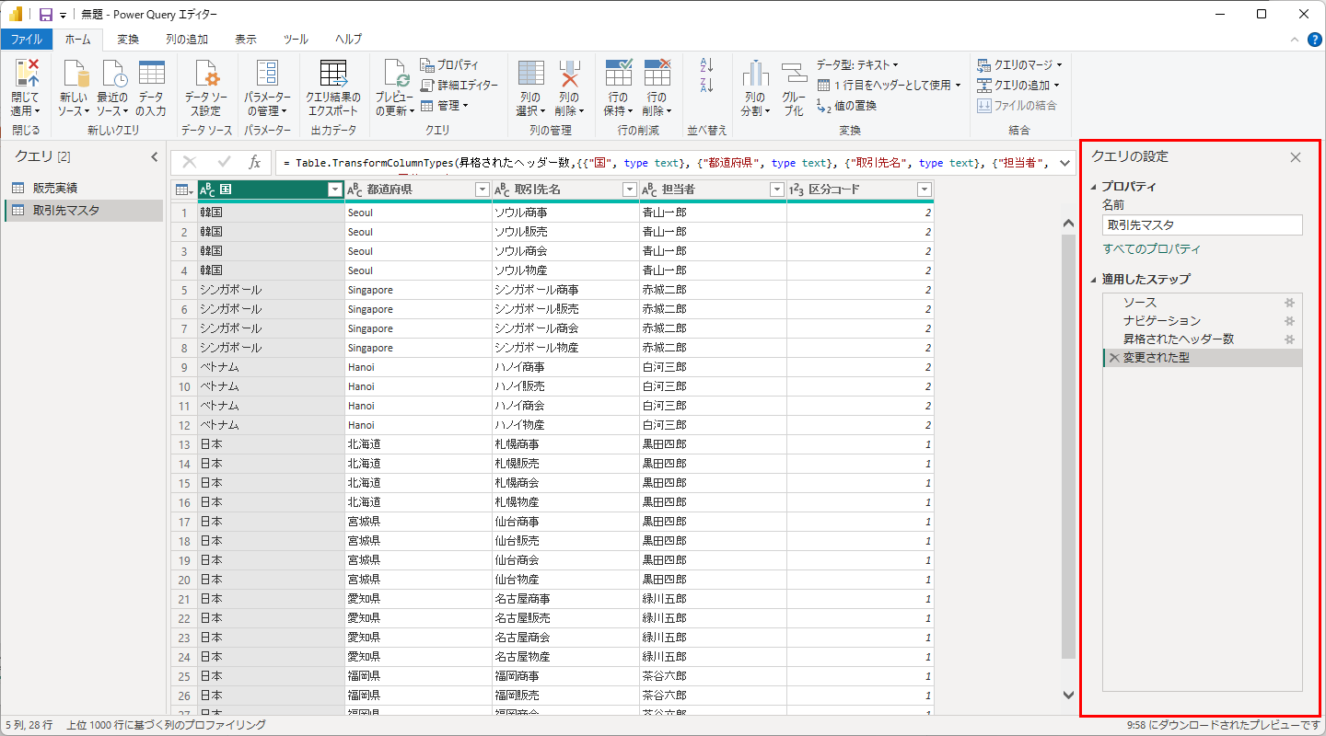This screenshot has width=1326, height=736.
Task: Click 値の置換 (Replace Values)
Action: tap(846, 106)
